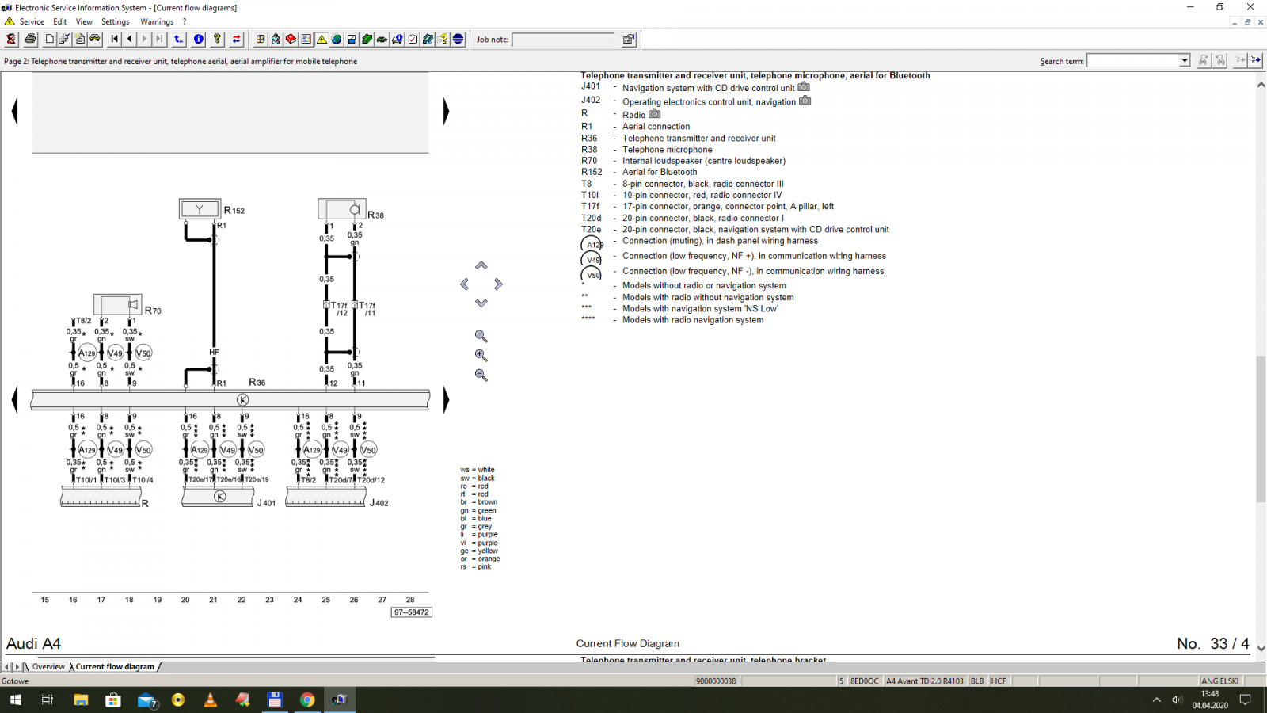This screenshot has width=1267, height=713.
Task: Click the green book icon in toolbar
Action: (367, 39)
